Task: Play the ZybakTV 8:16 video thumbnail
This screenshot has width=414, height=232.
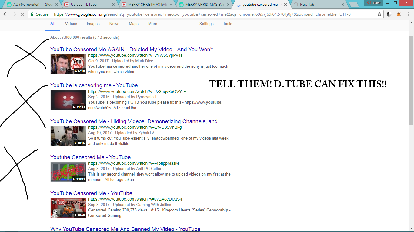Action: click(68, 136)
